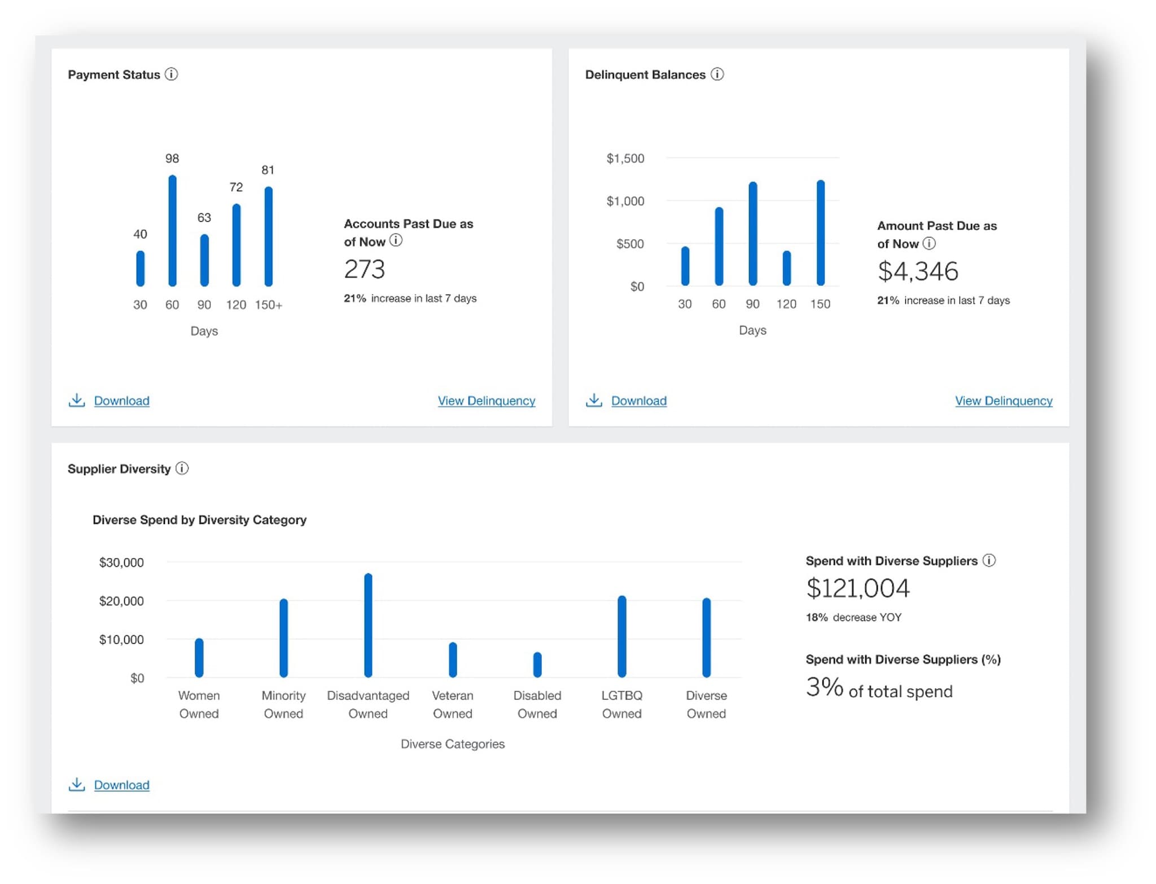Click the Disadvantaged Owned spend bar
The image size is (1156, 884).
[368, 625]
